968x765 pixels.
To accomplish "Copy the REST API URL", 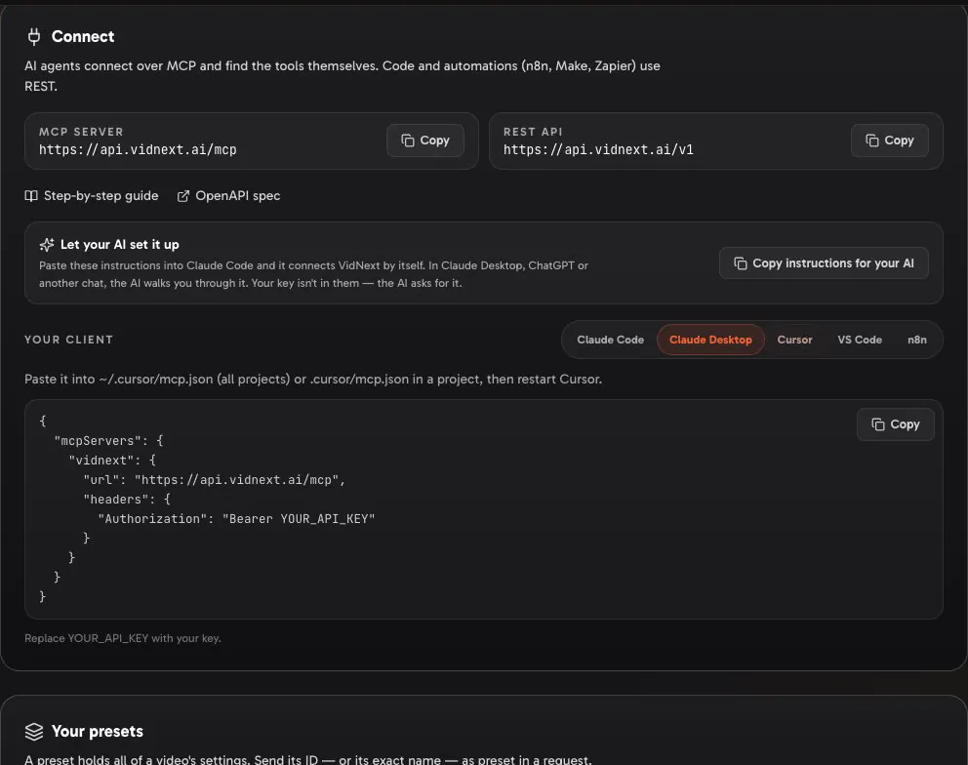I will tap(889, 141).
